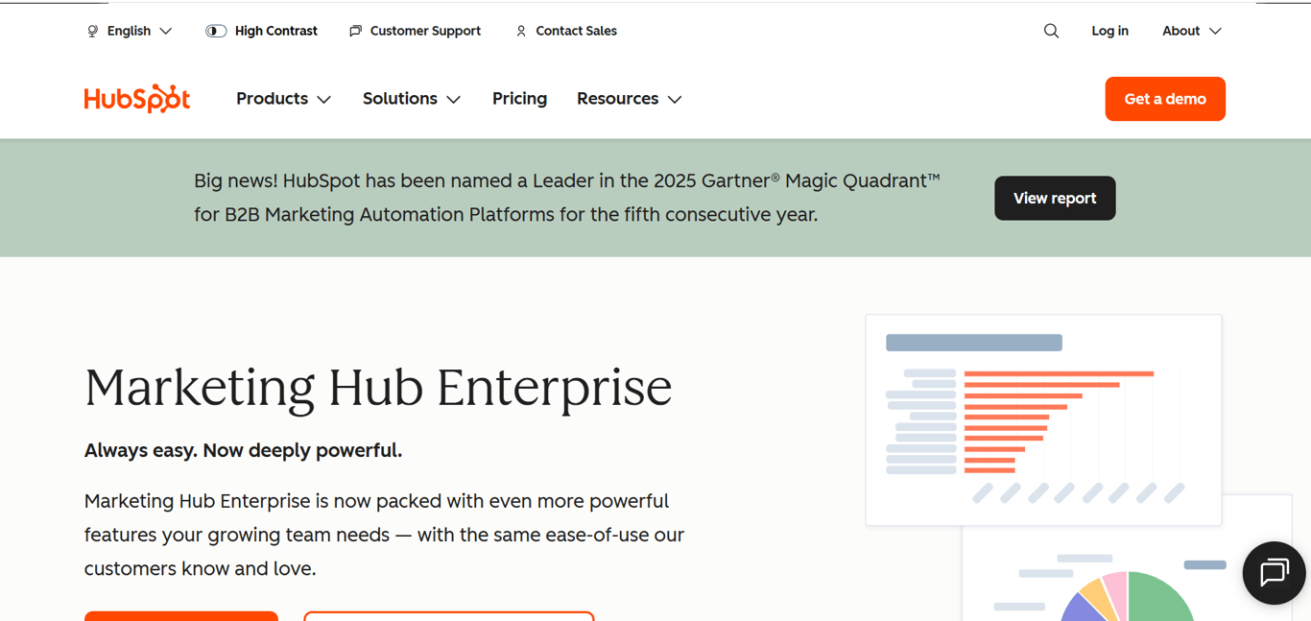This screenshot has height=621, width=1311.
Task: Click the 'Always easy. Now deeply powerful.' text
Action: click(243, 450)
